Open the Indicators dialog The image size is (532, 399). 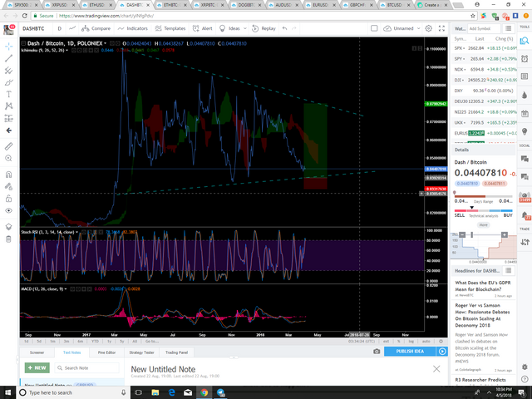(x=133, y=28)
